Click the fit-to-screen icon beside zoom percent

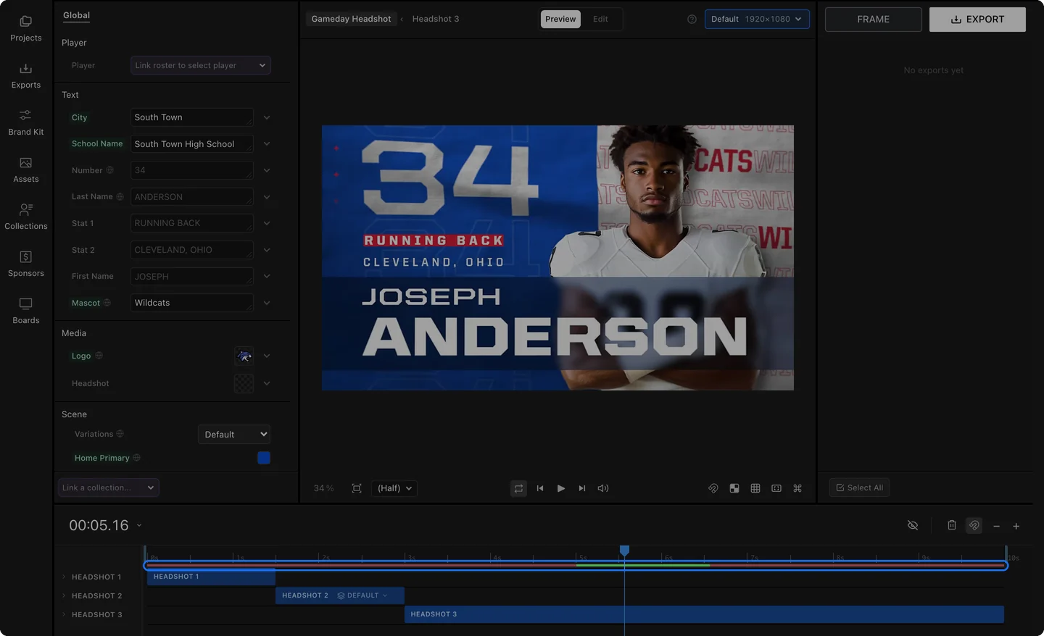click(357, 488)
